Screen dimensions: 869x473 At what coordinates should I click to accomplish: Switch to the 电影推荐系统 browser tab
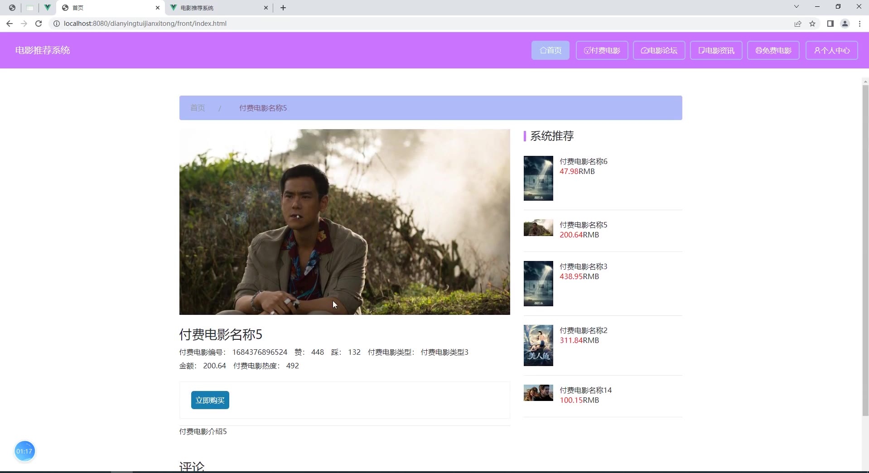[219, 8]
